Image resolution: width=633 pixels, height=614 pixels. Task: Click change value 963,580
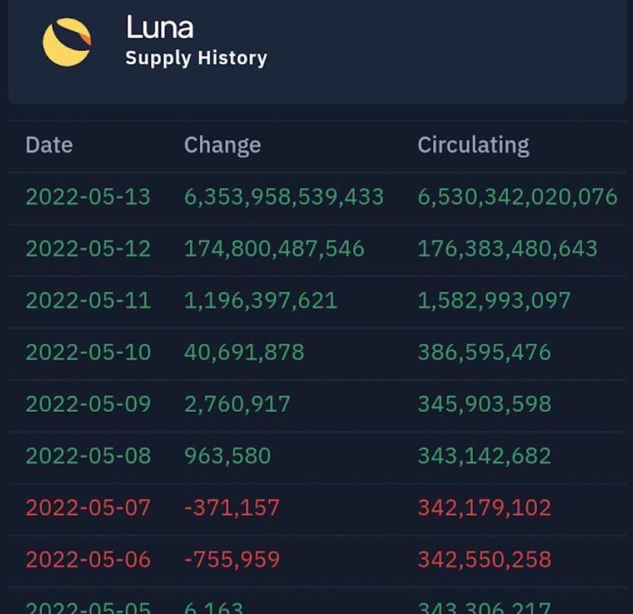(x=227, y=456)
